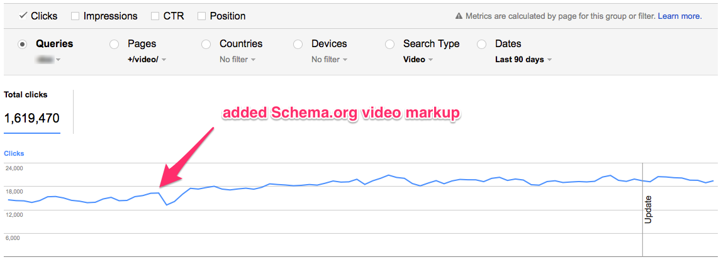Viewport: 721px width, 262px height.
Task: Open the blurred Queries filter dropdown
Action: click(x=48, y=60)
